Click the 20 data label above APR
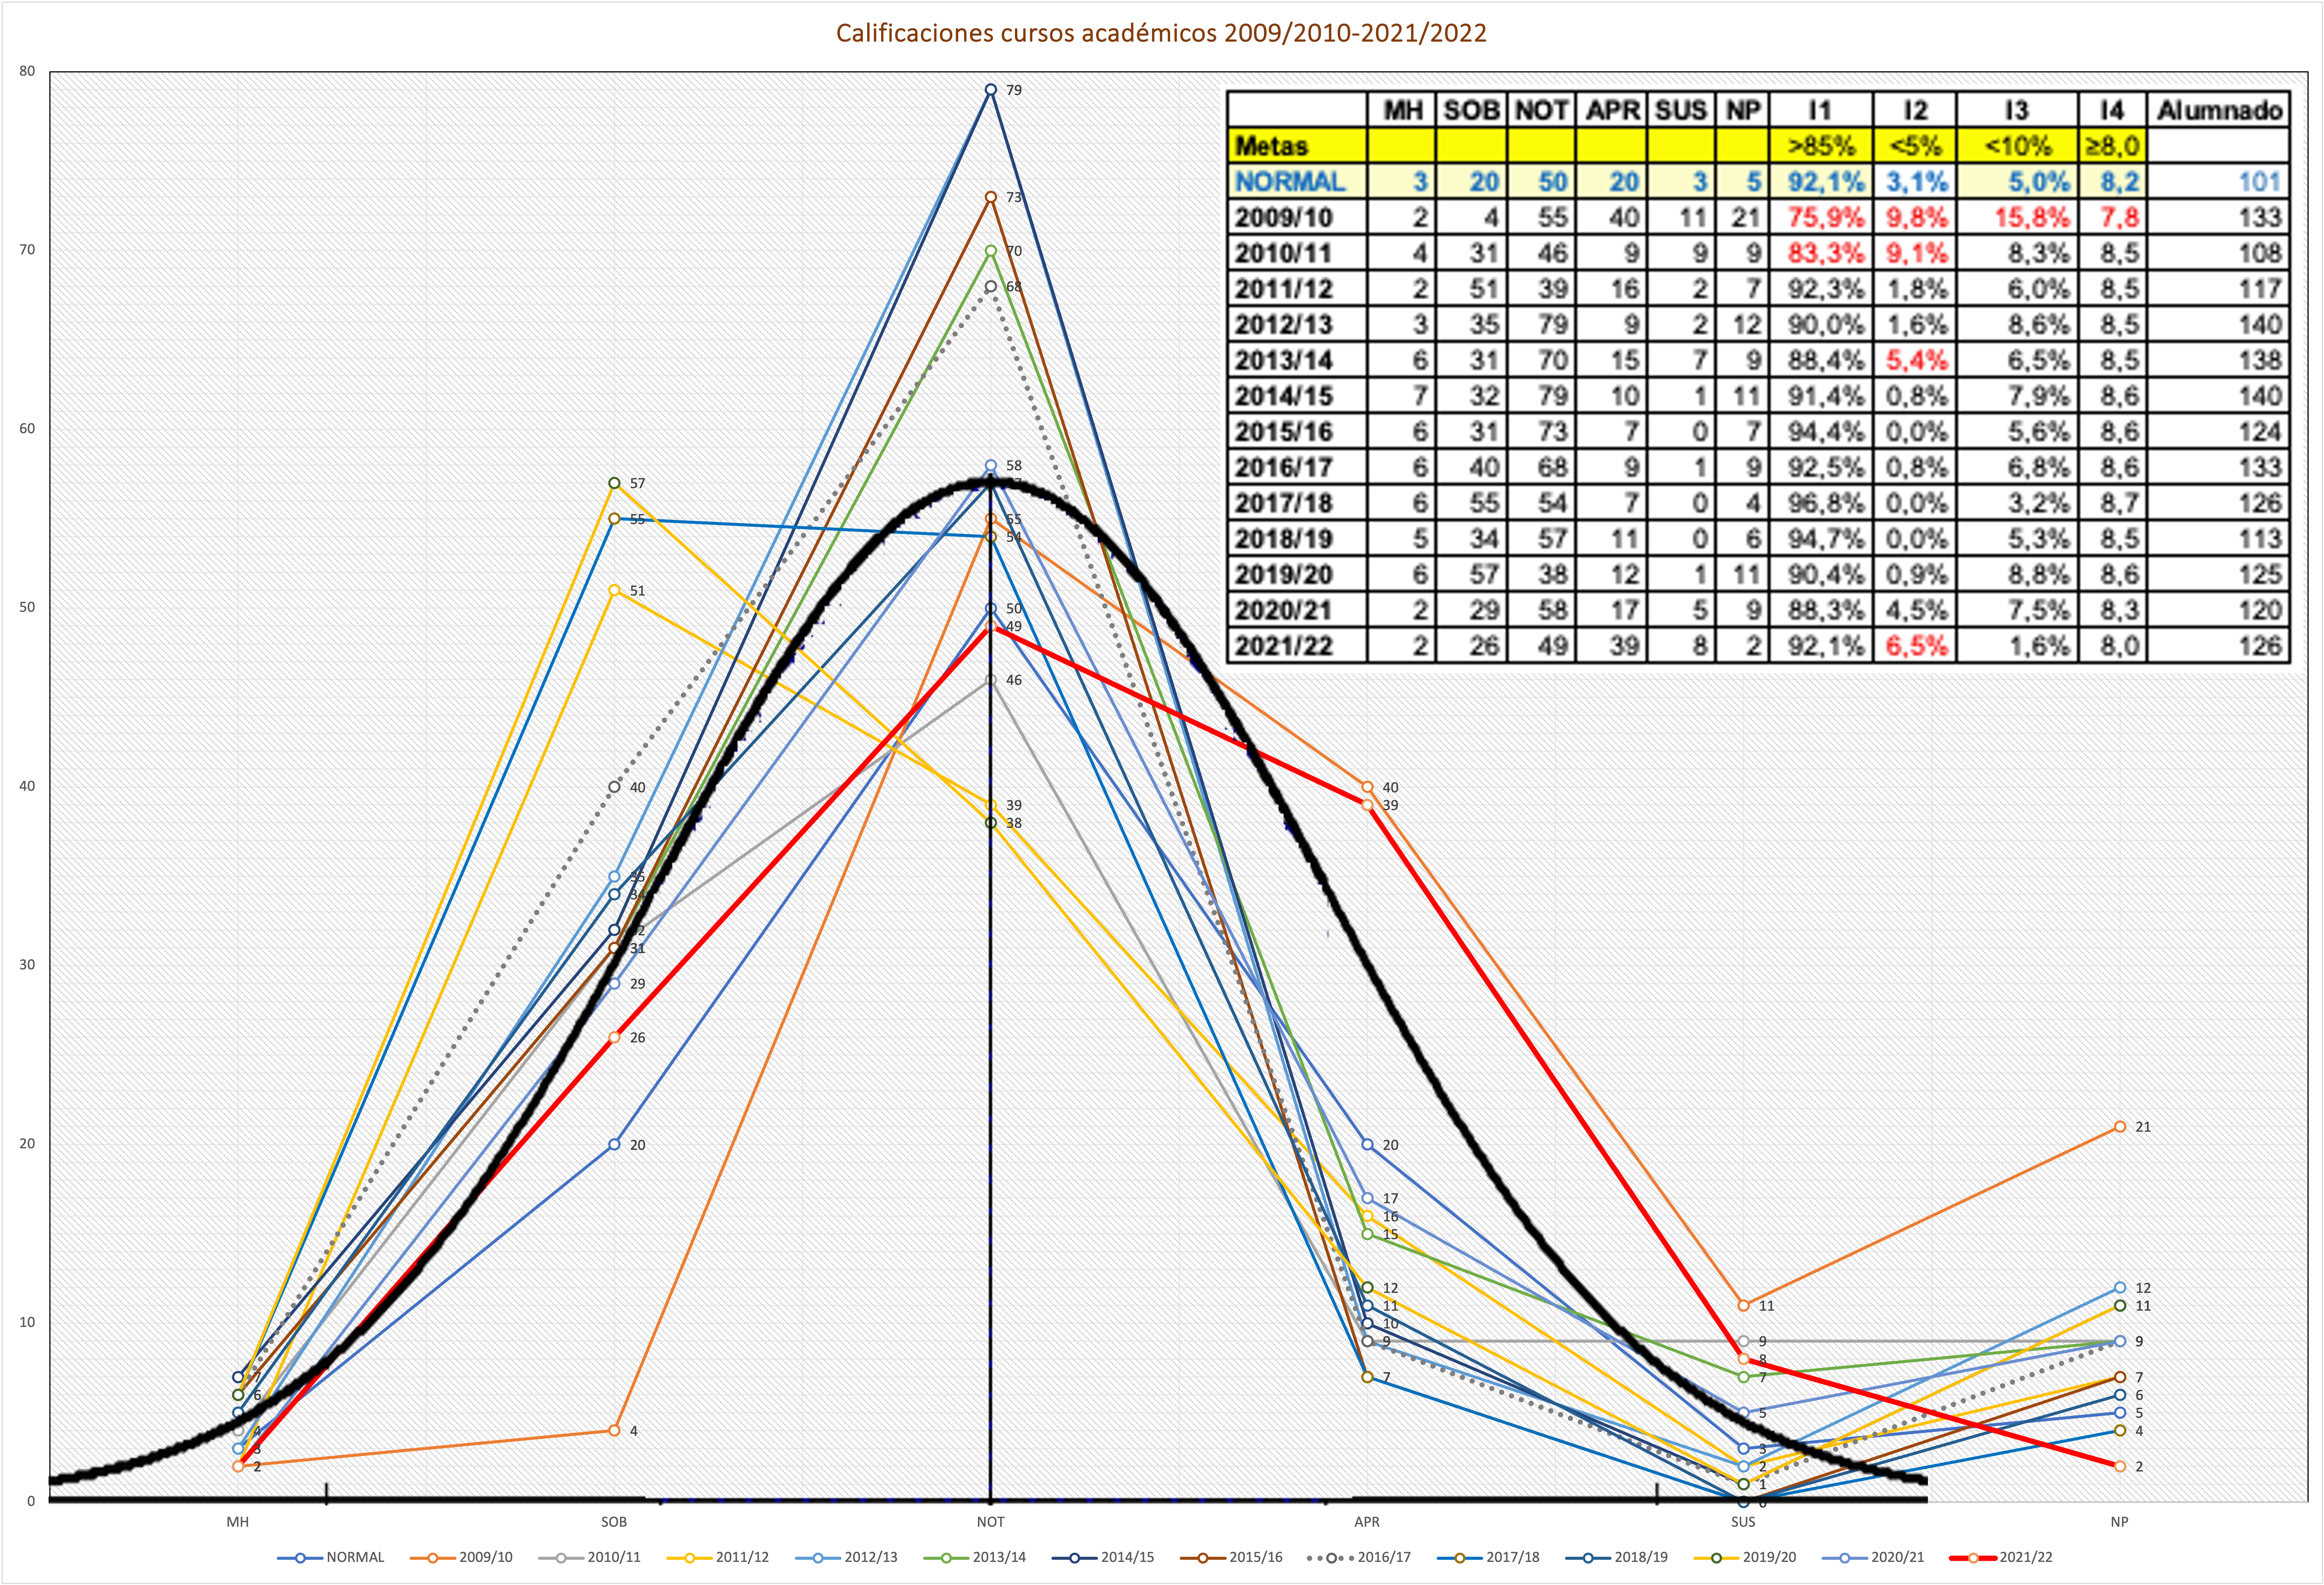 click(x=1390, y=1145)
